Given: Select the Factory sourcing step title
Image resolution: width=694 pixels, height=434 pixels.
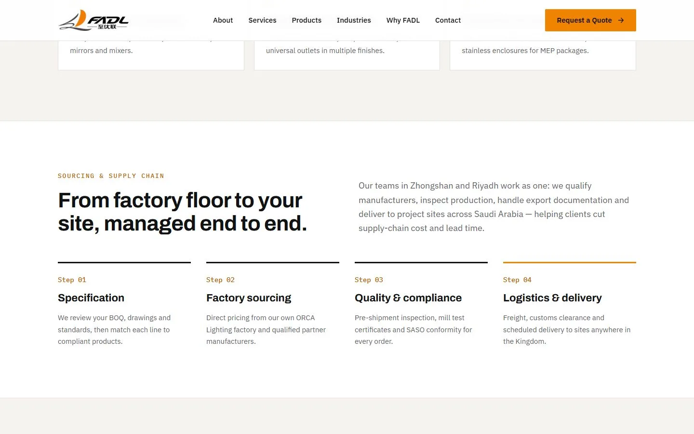Looking at the screenshot, I should click(249, 298).
